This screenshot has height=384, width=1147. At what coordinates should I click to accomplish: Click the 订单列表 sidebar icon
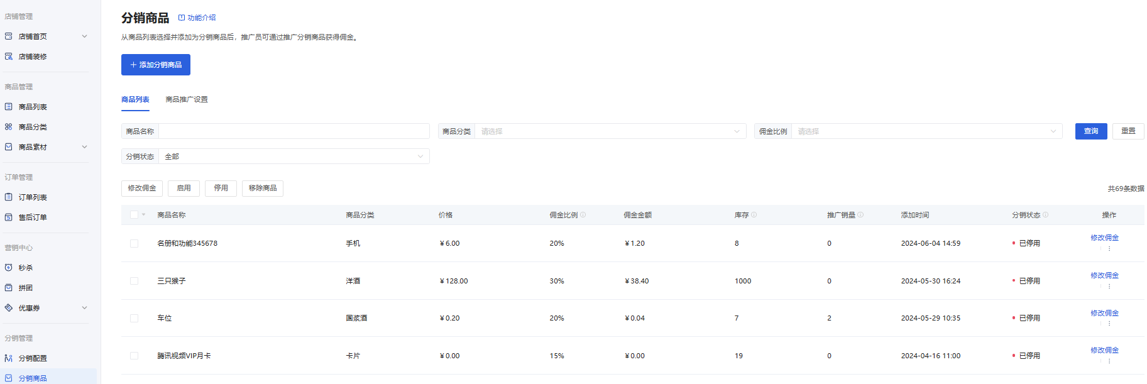pos(9,197)
